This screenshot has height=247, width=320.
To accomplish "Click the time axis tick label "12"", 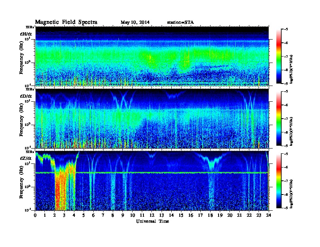I will point(152,216).
